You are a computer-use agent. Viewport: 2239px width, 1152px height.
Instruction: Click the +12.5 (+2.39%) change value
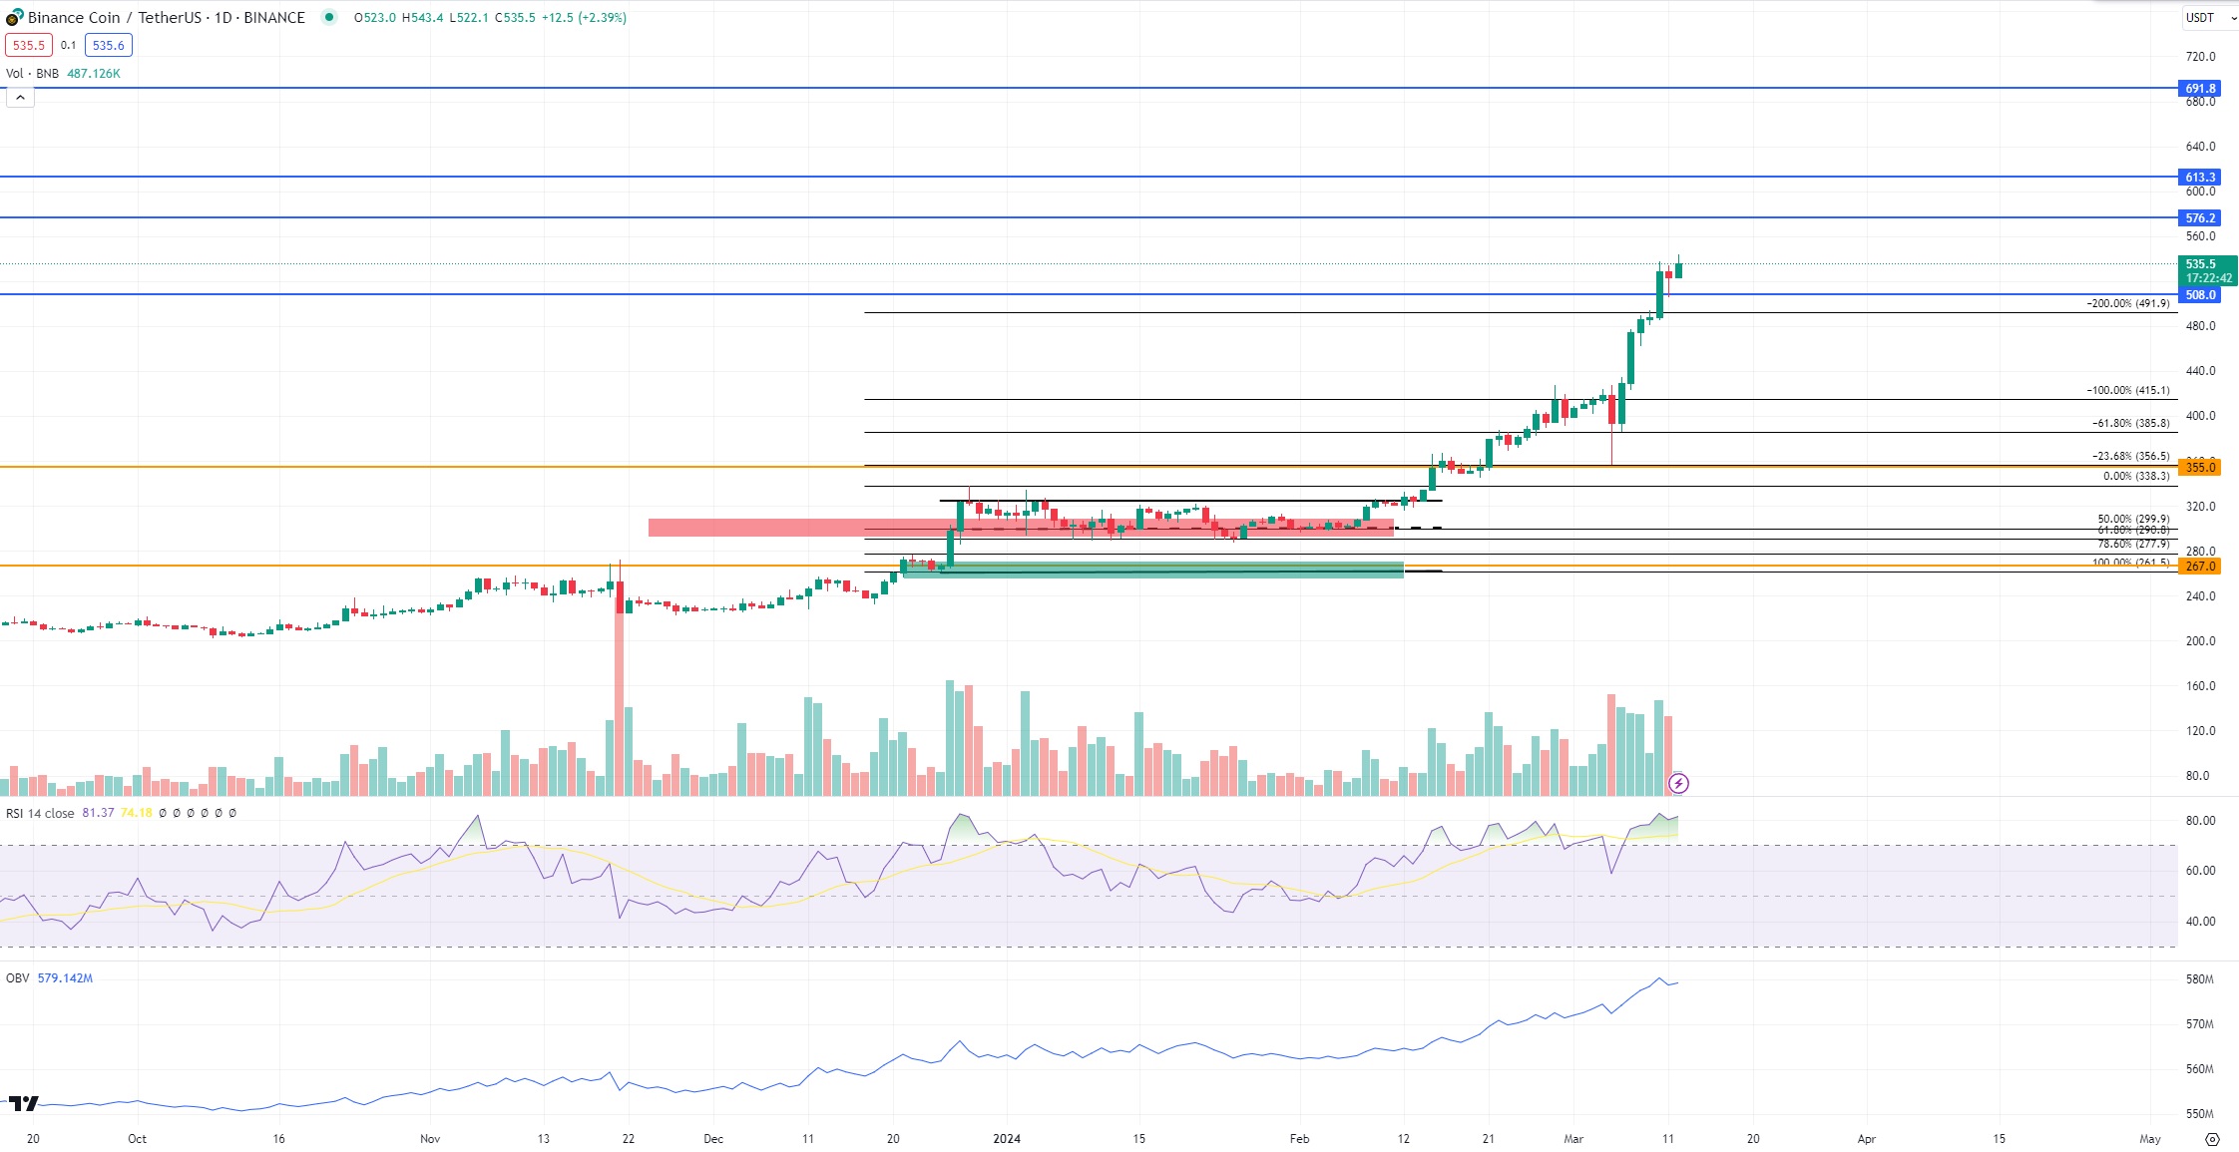tap(584, 17)
